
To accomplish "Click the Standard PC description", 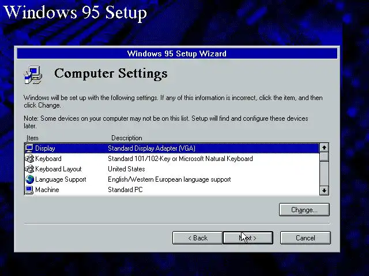I will [x=125, y=190].
